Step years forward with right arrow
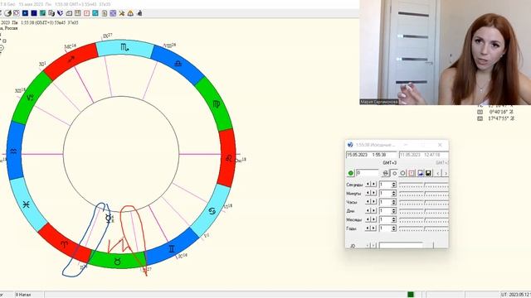The width and height of the screenshot is (531, 298). pos(374,228)
